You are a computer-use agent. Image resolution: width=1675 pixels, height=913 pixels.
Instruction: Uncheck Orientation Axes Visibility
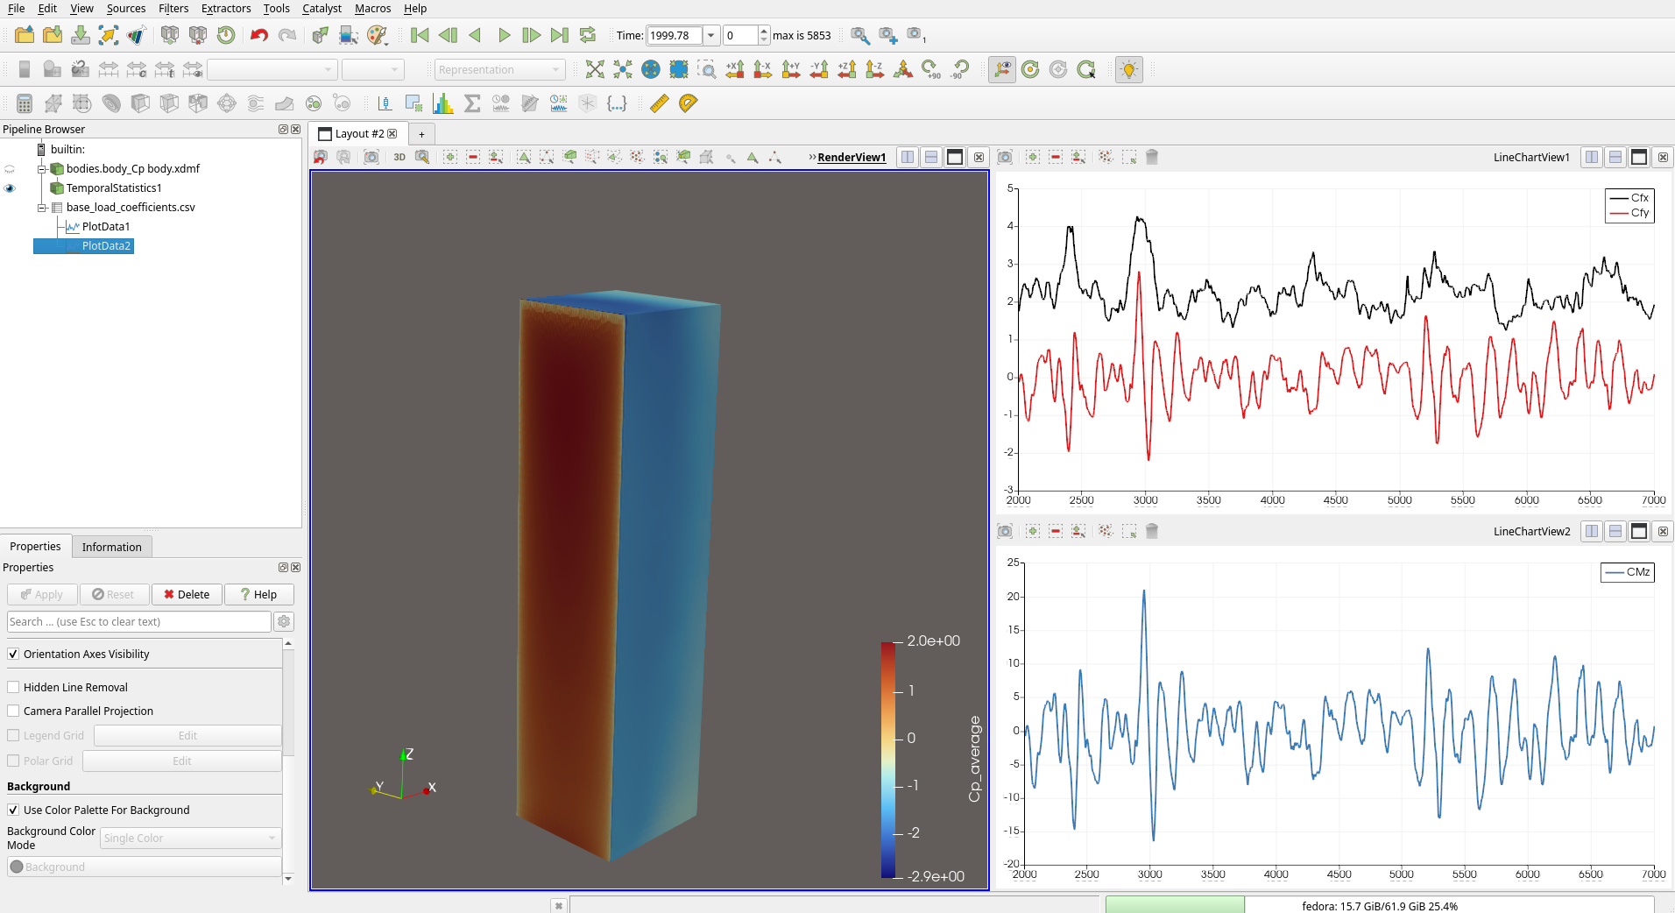coord(13,654)
